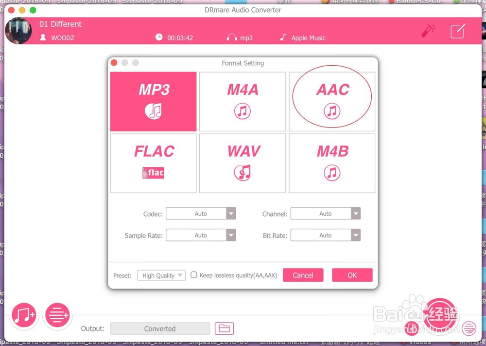Open the output folder browse icon
486x346 pixels.
[x=225, y=328]
